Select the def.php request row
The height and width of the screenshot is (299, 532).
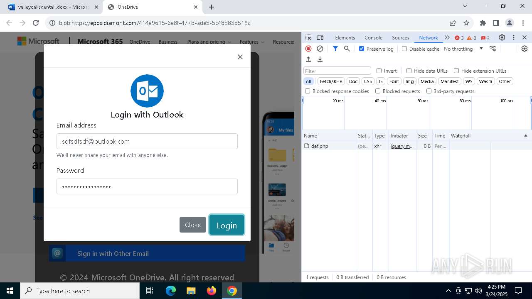(x=416, y=146)
